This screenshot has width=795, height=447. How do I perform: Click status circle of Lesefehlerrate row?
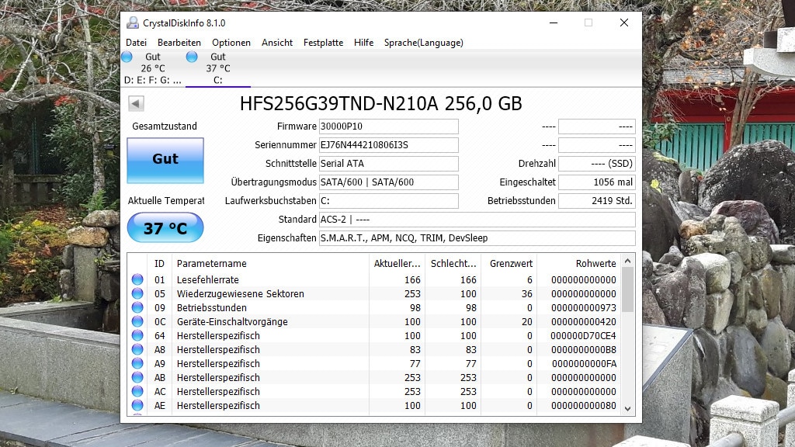[137, 279]
